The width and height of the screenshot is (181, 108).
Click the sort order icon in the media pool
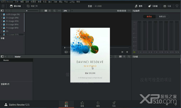click(115, 57)
